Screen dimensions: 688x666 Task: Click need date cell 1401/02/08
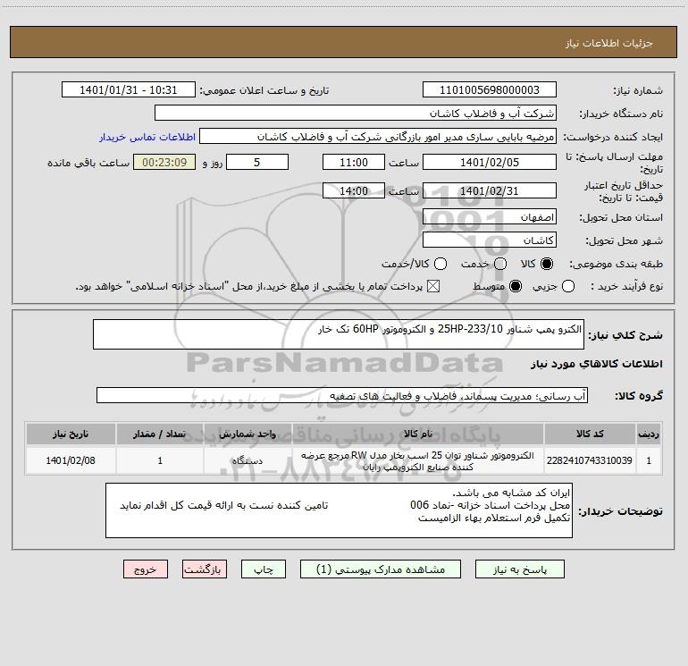[71, 460]
